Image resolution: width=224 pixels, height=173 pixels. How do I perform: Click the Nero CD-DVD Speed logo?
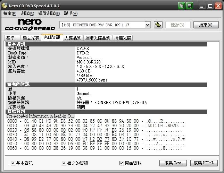(30, 25)
